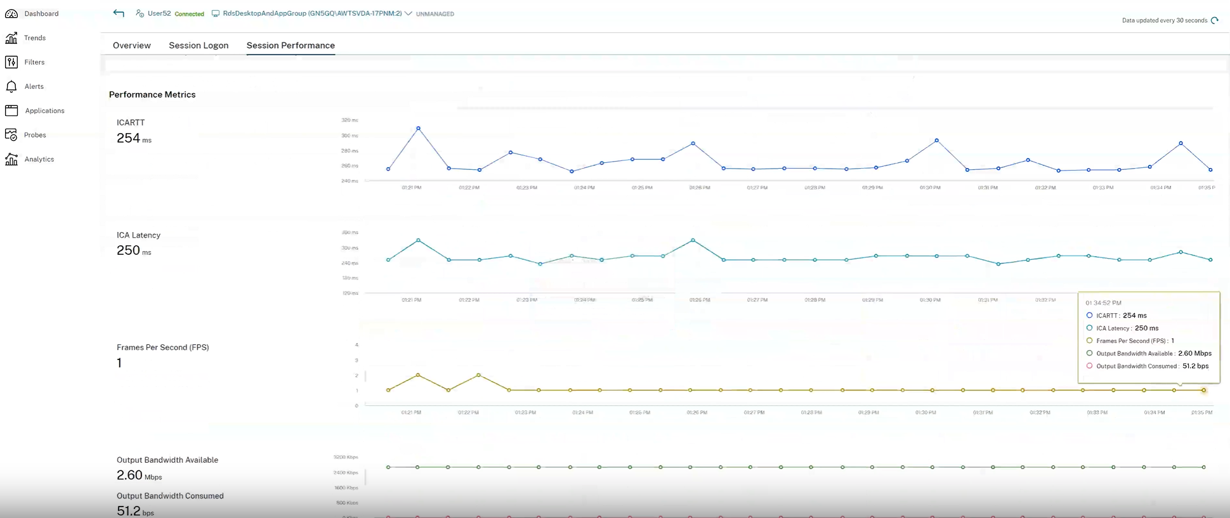Open the Applications window icon
The height and width of the screenshot is (518, 1230).
click(x=11, y=110)
